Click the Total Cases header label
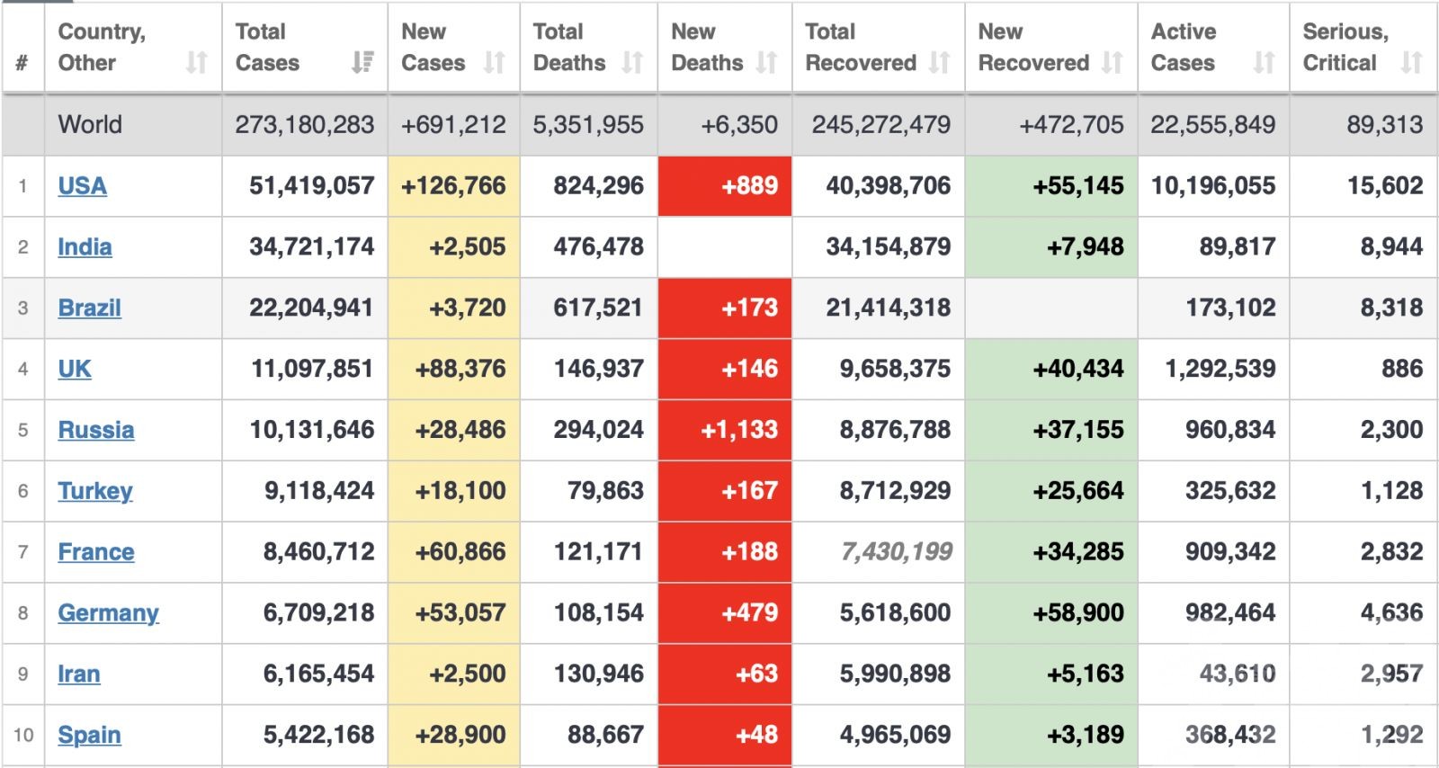Image resolution: width=1439 pixels, height=768 pixels. (x=267, y=47)
